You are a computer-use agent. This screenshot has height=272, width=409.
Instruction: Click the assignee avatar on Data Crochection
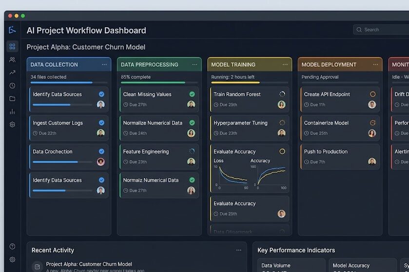101,162
